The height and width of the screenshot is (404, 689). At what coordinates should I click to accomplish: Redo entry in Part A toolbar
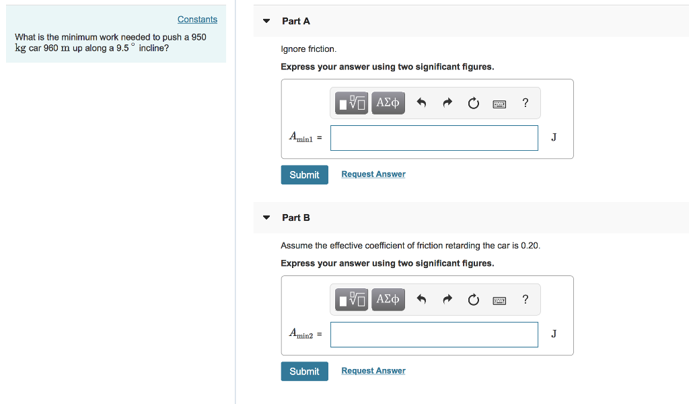point(447,103)
